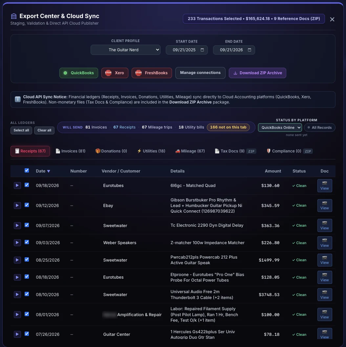View document for Weber Speakers receipt

coord(325,243)
